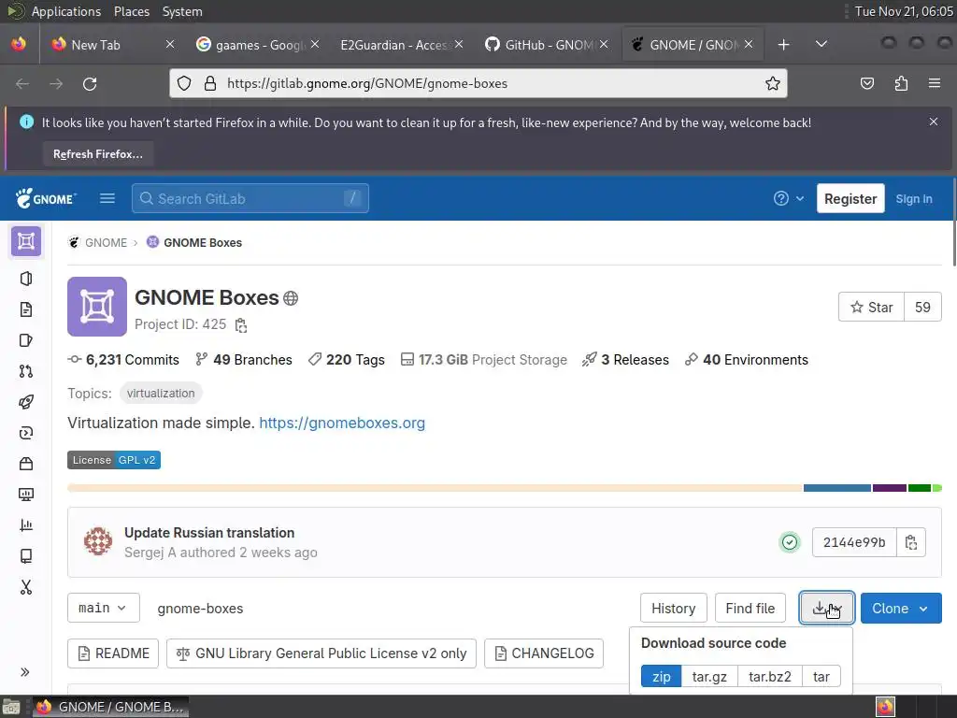Open the 3 Releases link
Image resolution: width=957 pixels, height=718 pixels.
[x=625, y=360]
